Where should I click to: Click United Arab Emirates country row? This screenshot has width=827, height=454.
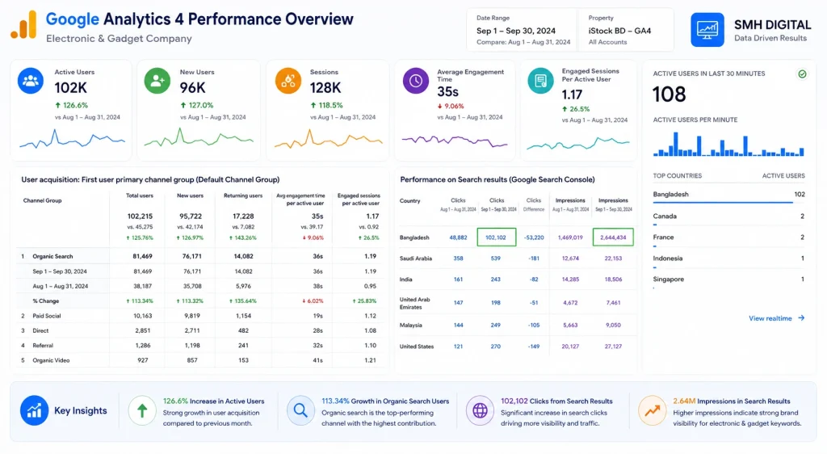(517, 303)
